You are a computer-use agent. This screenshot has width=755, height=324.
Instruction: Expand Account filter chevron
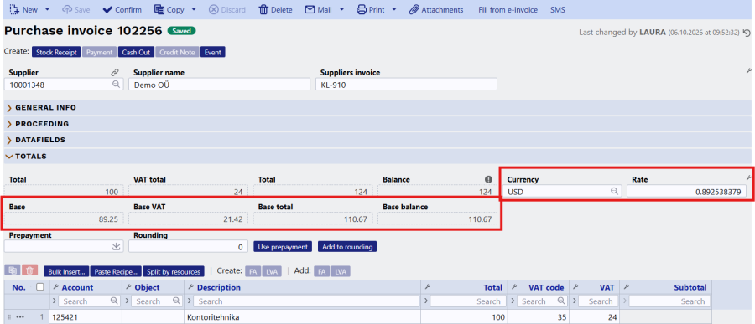(54, 301)
